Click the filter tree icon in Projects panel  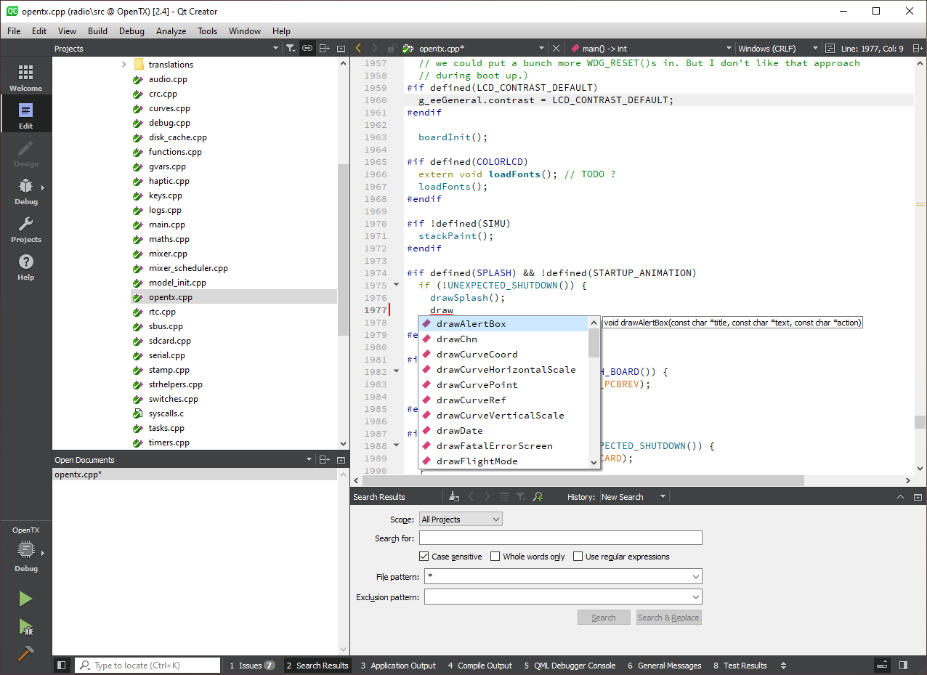290,49
